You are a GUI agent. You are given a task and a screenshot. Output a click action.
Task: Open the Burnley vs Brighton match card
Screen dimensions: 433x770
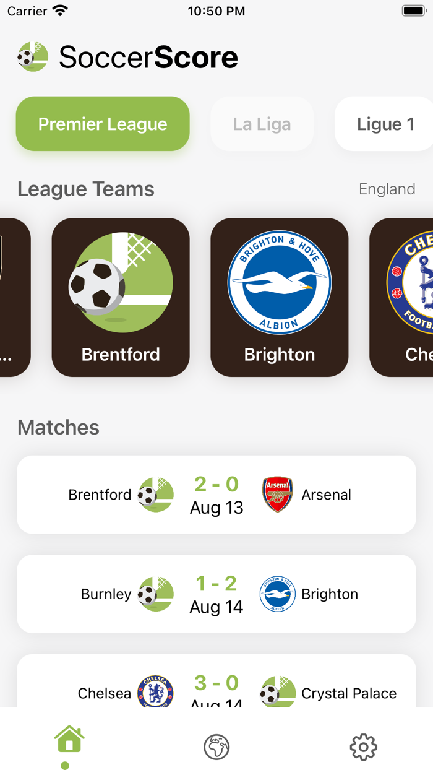pyautogui.click(x=216, y=594)
